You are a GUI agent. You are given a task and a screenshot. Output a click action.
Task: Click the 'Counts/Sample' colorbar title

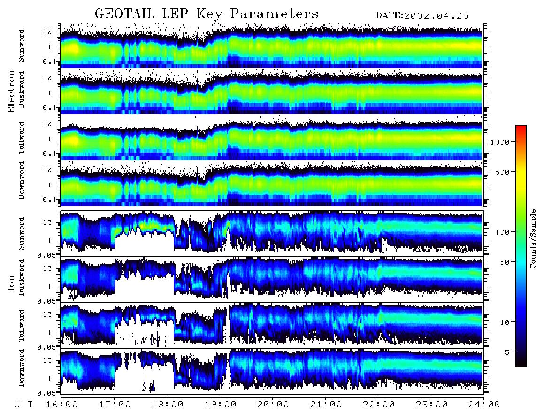click(x=532, y=238)
